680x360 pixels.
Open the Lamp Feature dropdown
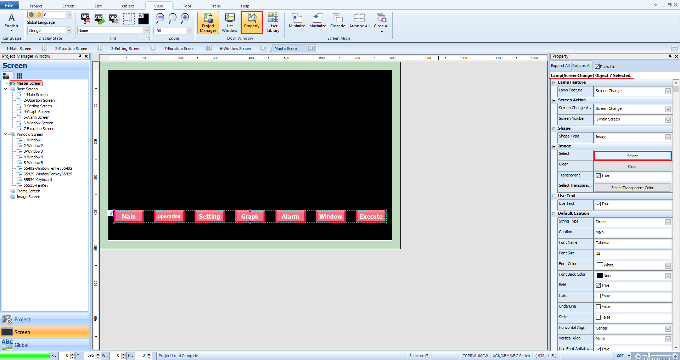click(668, 91)
